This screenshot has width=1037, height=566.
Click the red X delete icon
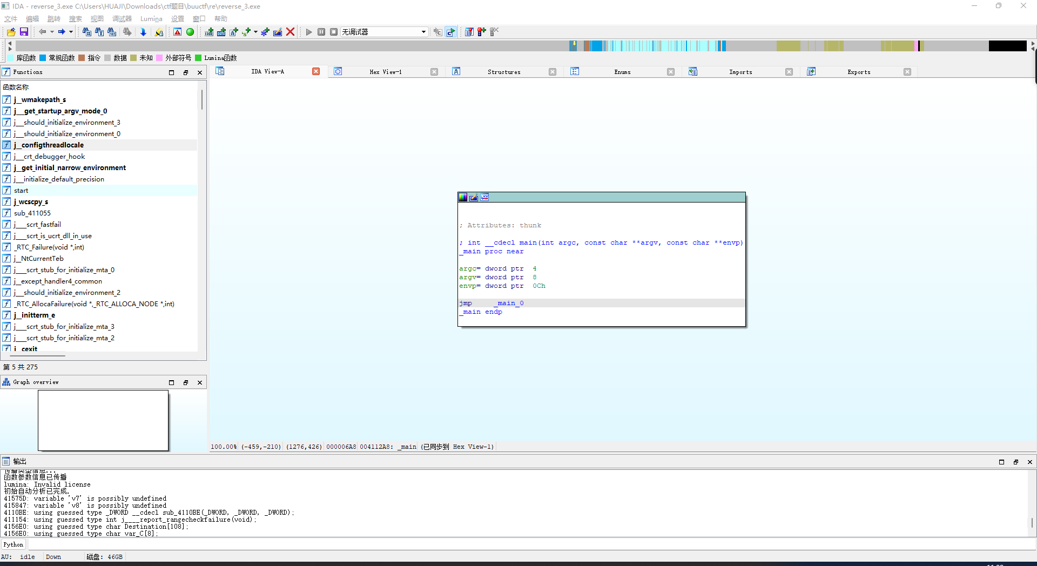(x=291, y=32)
